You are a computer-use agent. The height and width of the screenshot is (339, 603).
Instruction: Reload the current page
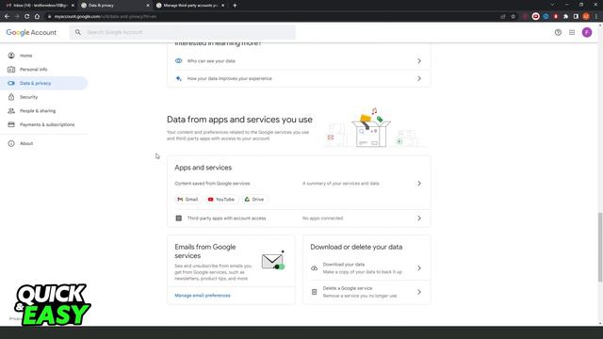[27, 17]
